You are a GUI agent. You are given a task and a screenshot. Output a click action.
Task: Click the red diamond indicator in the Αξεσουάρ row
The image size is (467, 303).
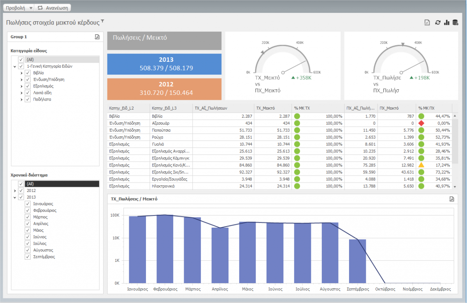[x=421, y=123]
